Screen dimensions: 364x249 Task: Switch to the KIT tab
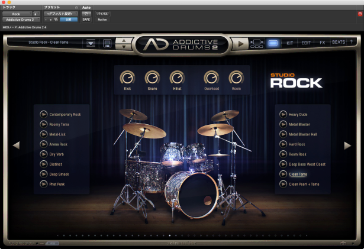click(290, 43)
